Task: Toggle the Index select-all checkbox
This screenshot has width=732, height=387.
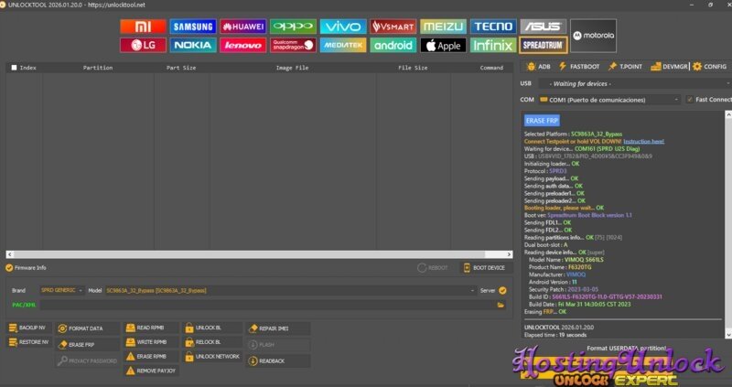Action: (14, 68)
